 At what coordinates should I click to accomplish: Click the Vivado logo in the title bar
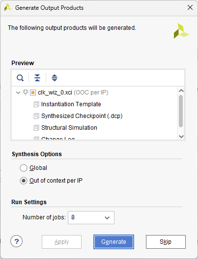coord(8,8)
